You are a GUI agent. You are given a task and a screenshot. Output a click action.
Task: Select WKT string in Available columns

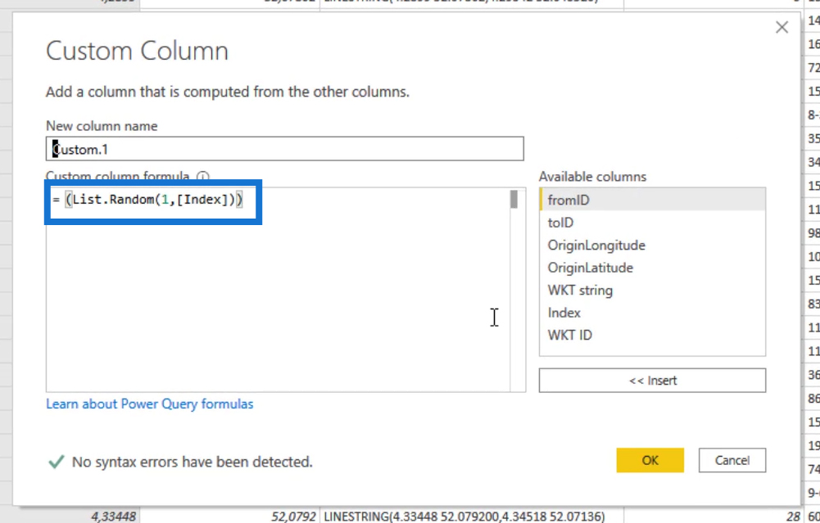tap(652, 290)
